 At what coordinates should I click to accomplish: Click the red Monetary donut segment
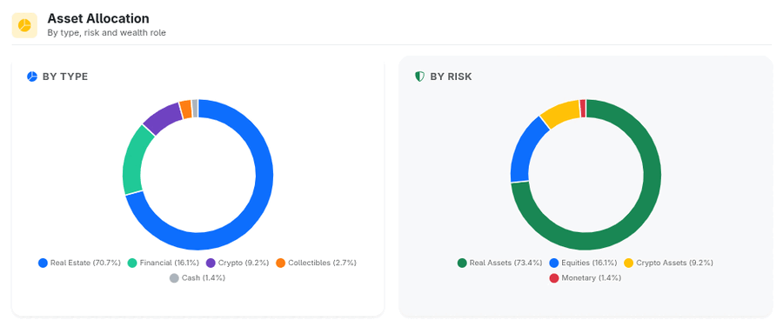[x=583, y=108]
